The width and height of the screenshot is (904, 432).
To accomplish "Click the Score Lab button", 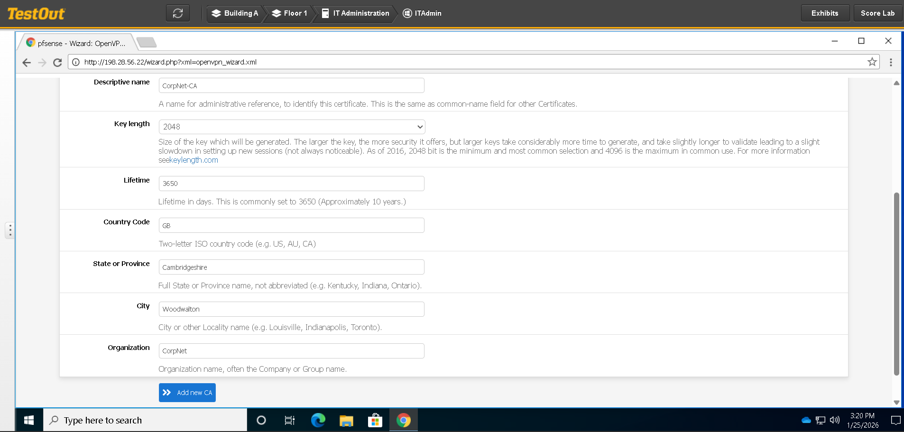I will click(877, 13).
